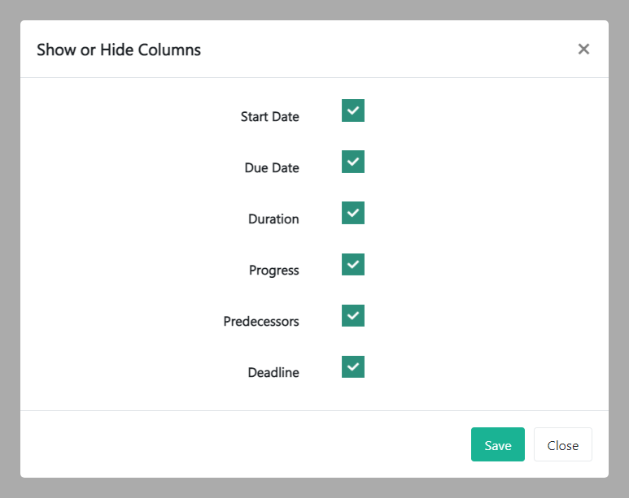Click the checkmark icon next to Deadline
The width and height of the screenshot is (629, 498).
[352, 366]
